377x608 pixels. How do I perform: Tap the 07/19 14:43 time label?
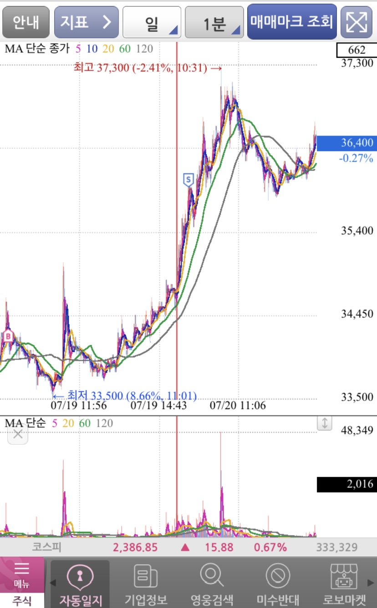[x=158, y=405]
